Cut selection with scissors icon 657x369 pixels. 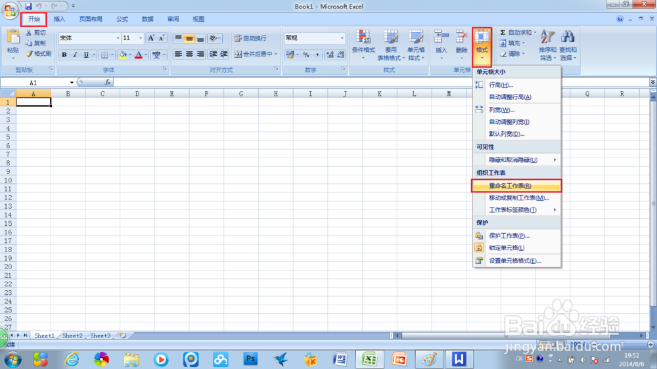pos(36,33)
